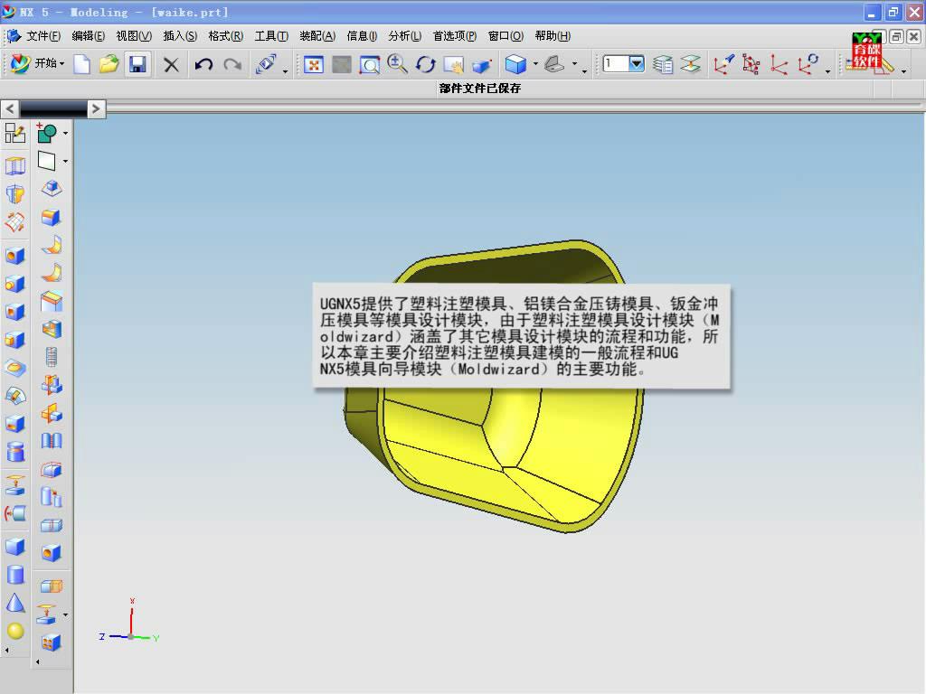Click the Fit view icon
The height and width of the screenshot is (694, 926).
click(x=314, y=64)
